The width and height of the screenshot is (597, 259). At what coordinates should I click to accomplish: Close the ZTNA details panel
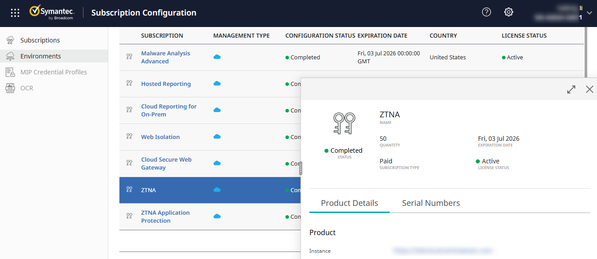click(x=589, y=89)
